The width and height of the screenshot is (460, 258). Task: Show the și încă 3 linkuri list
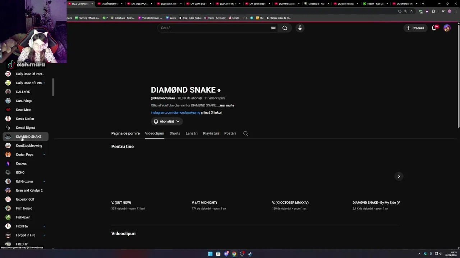[212, 113]
